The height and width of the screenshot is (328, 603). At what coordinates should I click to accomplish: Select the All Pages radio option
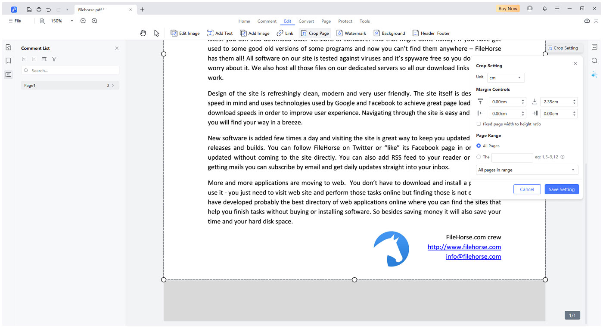pyautogui.click(x=479, y=146)
